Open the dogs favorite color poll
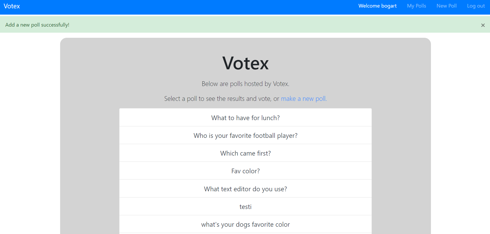 click(245, 224)
